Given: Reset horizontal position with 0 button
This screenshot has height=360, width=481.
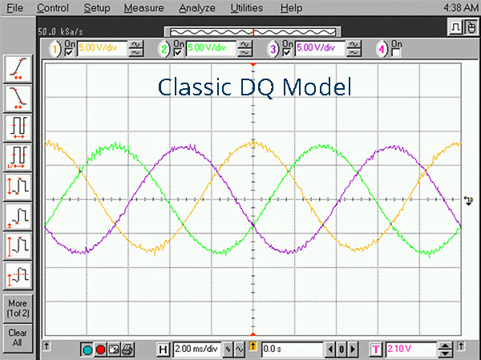Looking at the screenshot, I should tap(342, 350).
